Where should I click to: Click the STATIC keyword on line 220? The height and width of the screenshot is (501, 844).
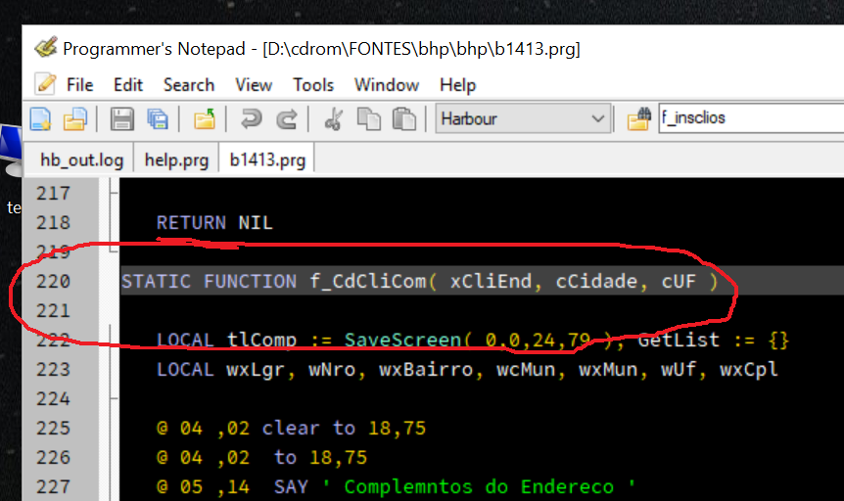pos(156,282)
